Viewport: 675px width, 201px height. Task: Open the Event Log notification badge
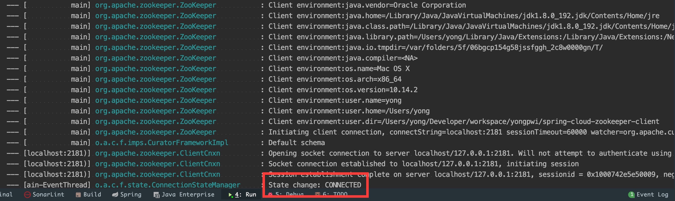coord(648,194)
